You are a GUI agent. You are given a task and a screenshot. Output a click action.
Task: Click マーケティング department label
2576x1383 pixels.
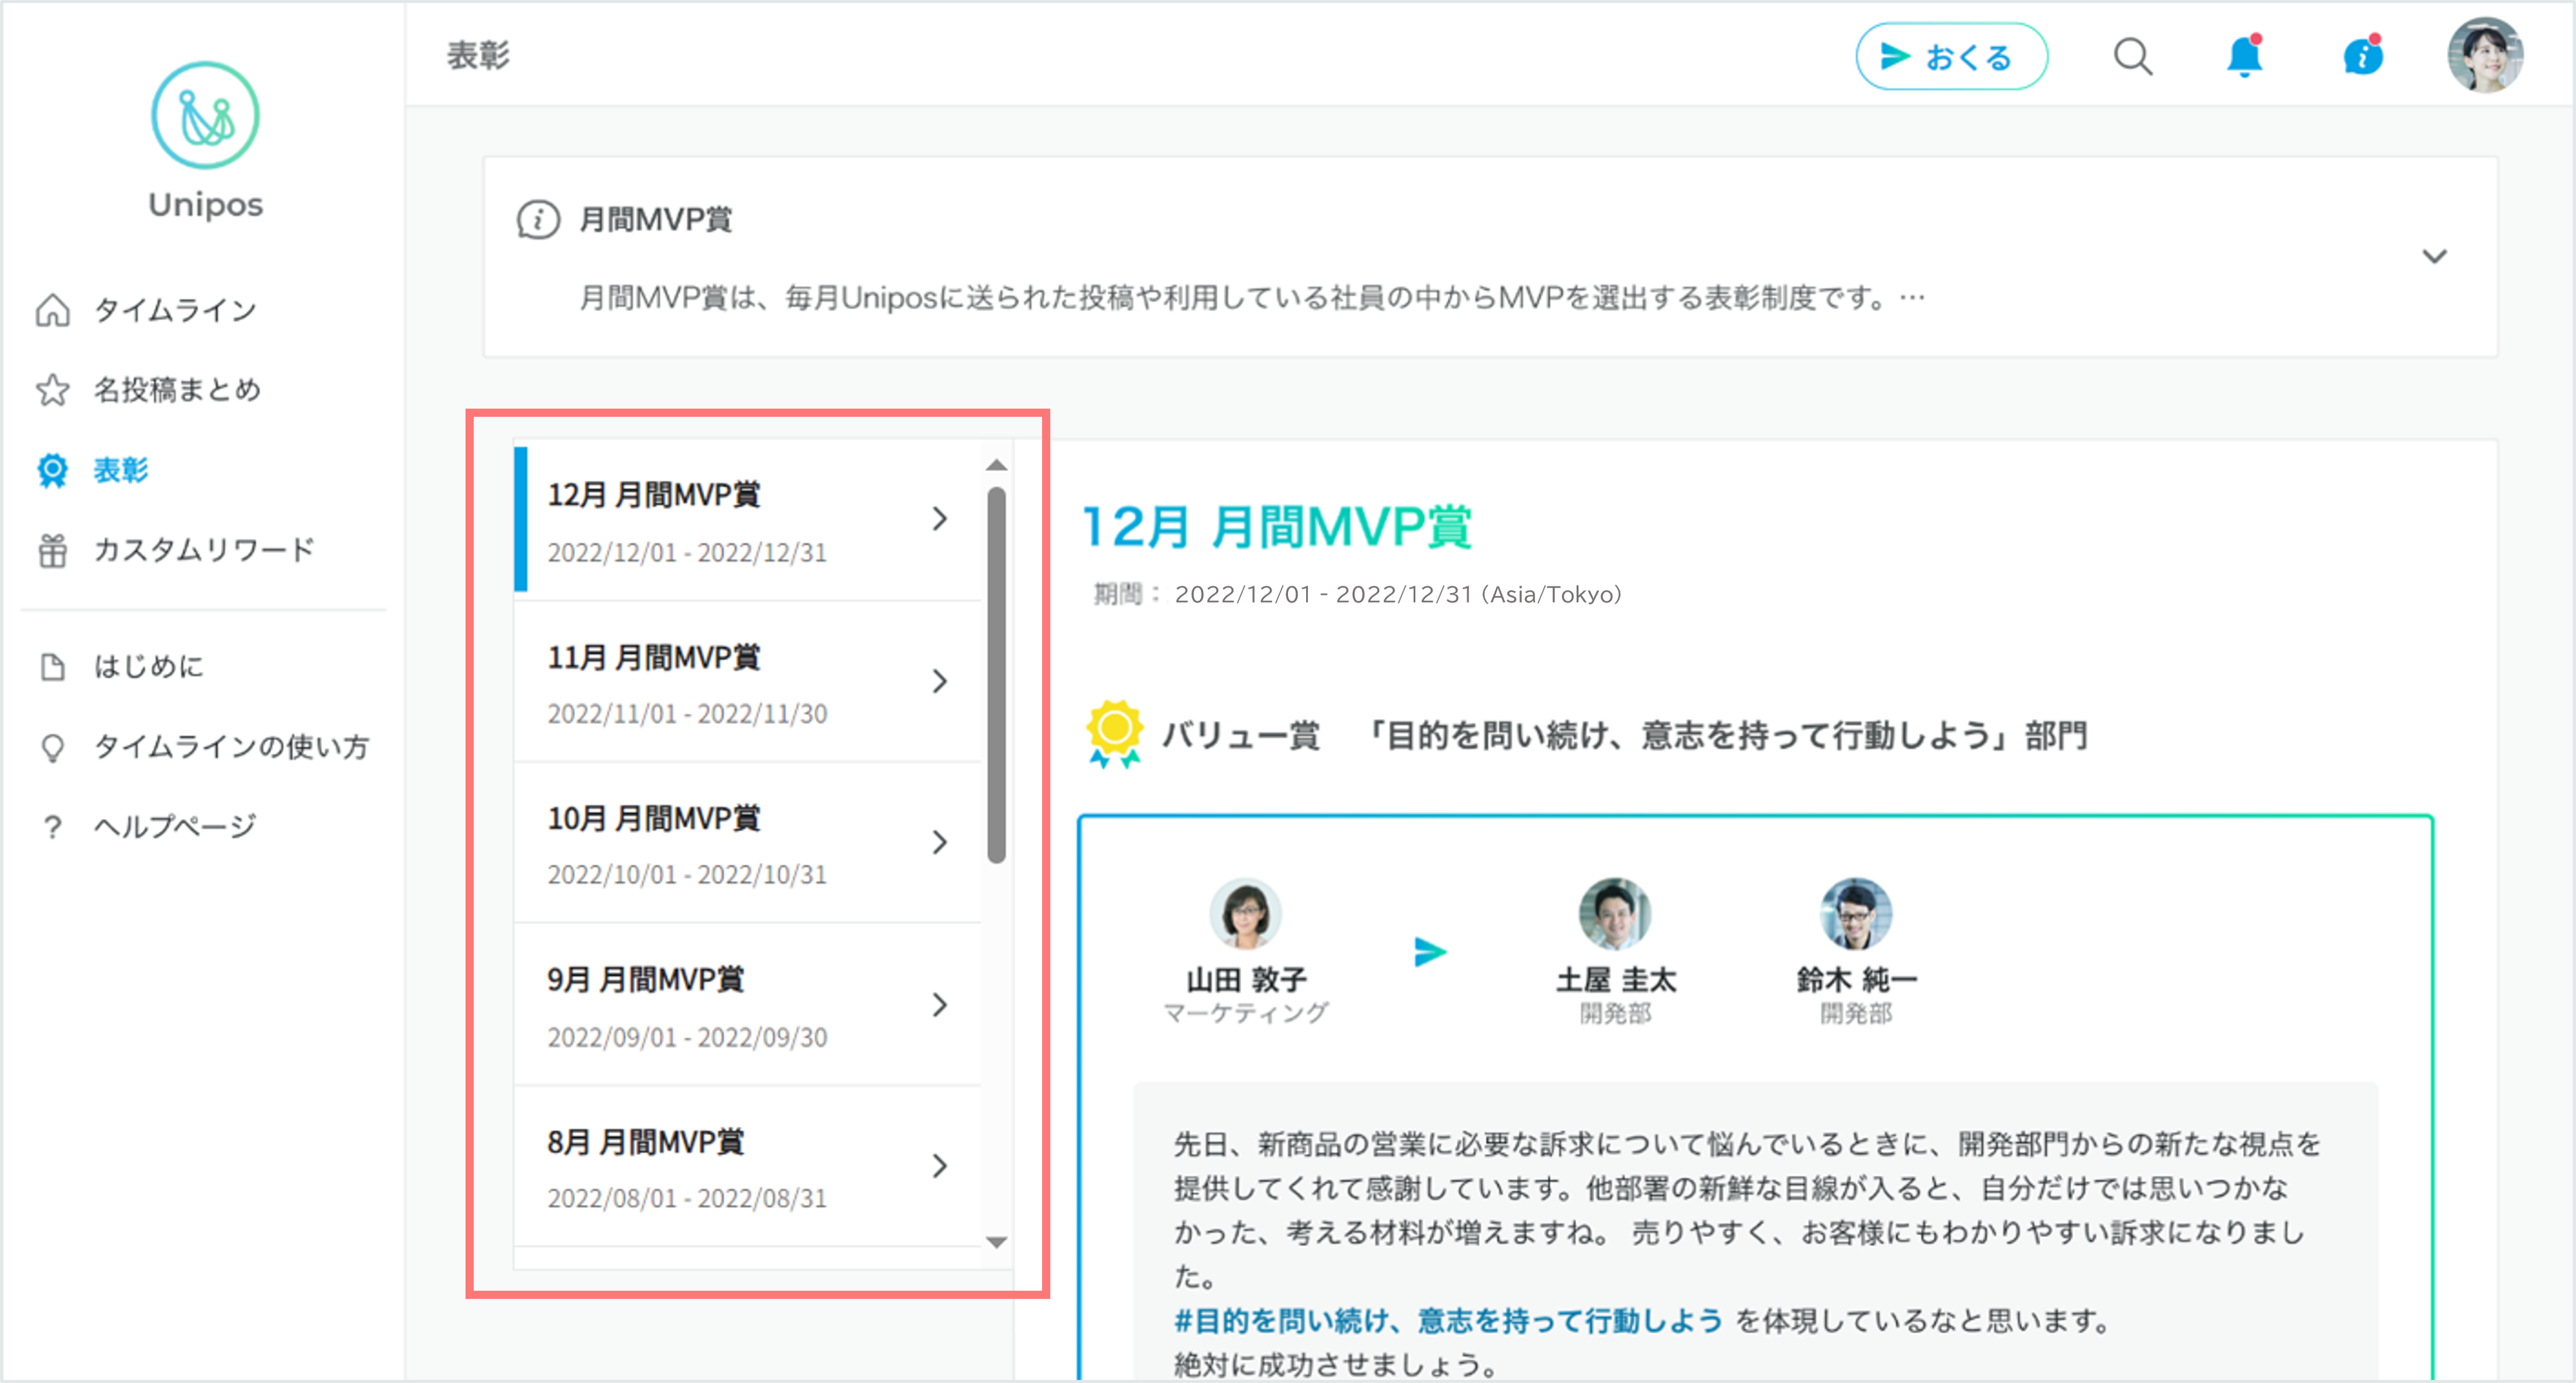(x=1245, y=1013)
